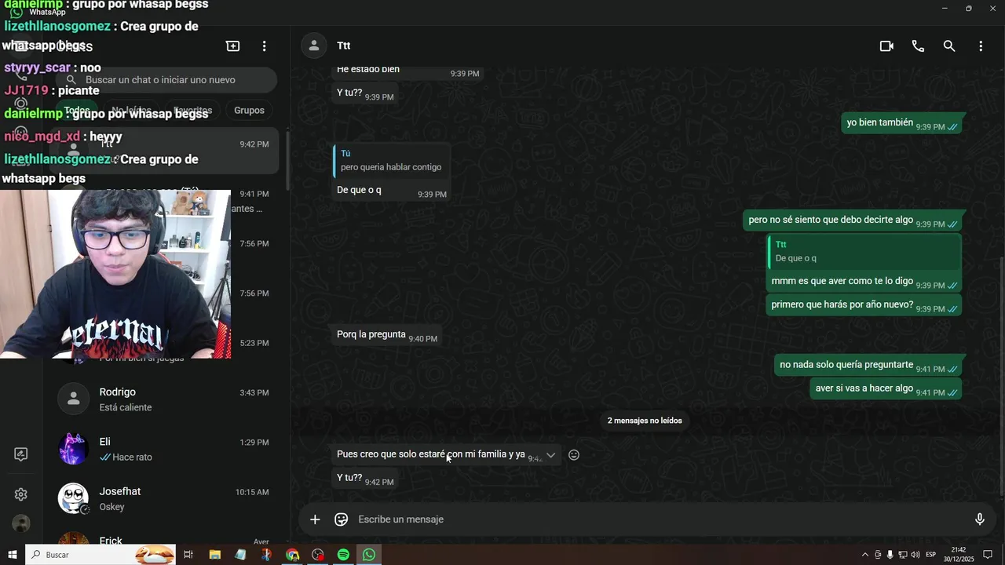Open the Josefhat chat

(x=163, y=498)
